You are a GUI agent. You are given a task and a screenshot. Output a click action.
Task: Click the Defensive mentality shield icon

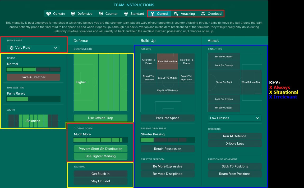pyautogui.click(x=73, y=14)
